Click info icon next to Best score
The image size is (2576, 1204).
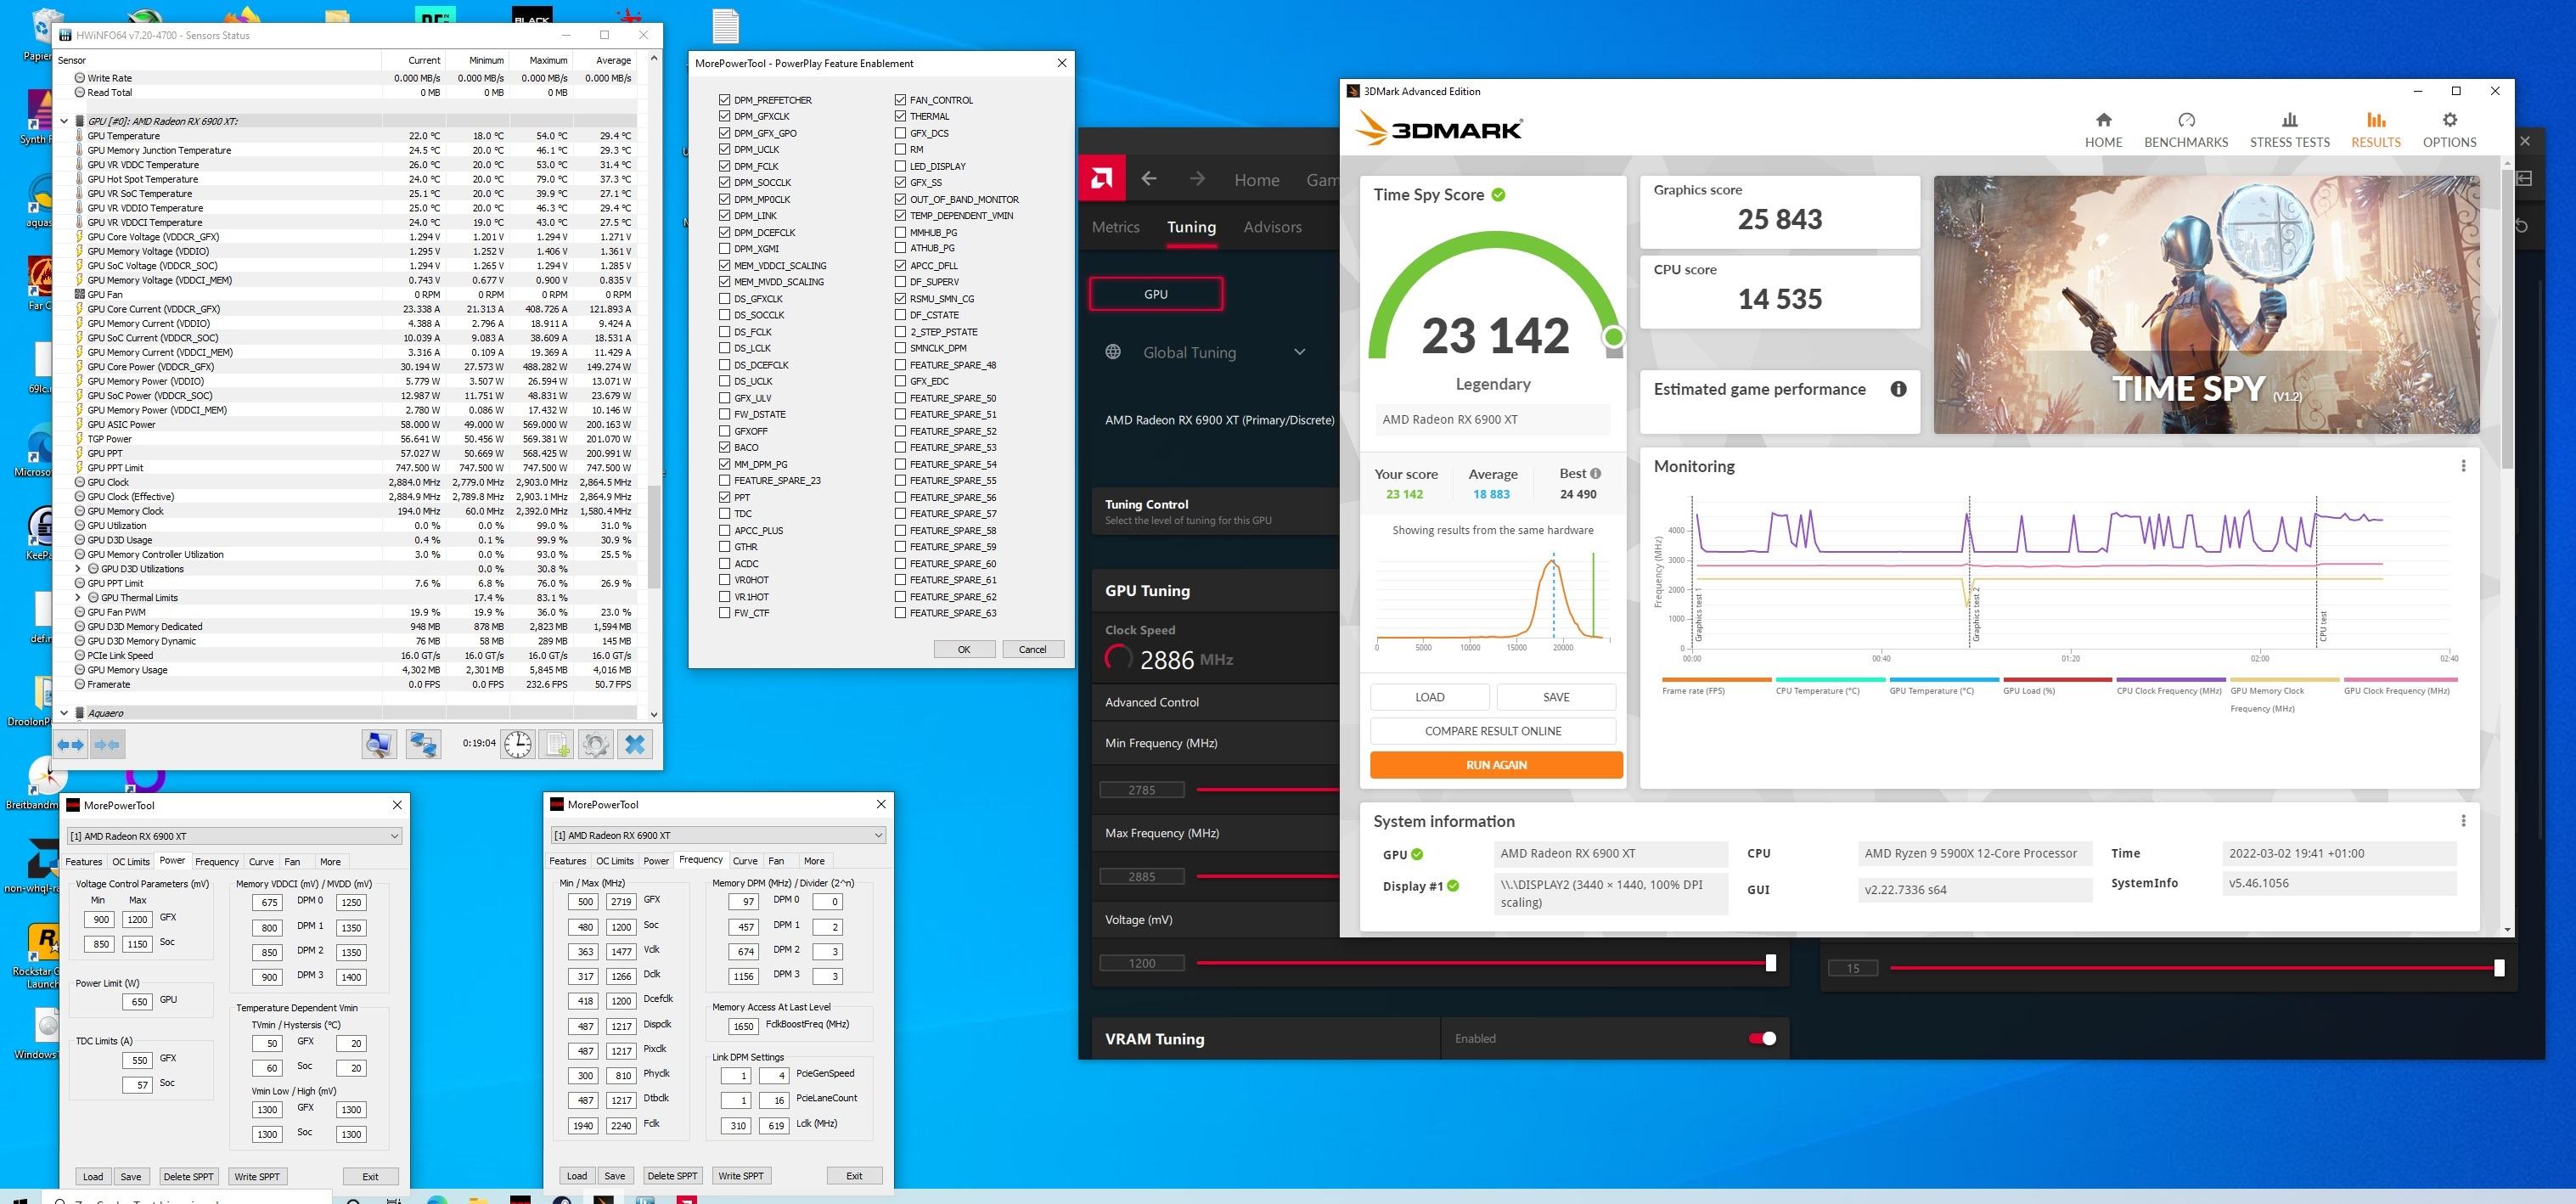click(x=1595, y=474)
